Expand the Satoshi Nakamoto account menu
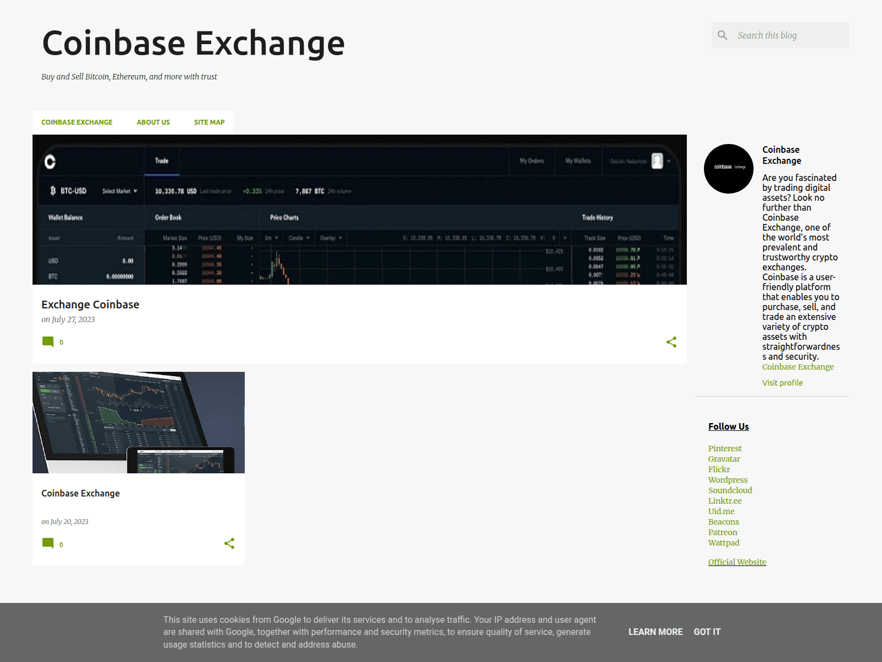 coord(668,161)
